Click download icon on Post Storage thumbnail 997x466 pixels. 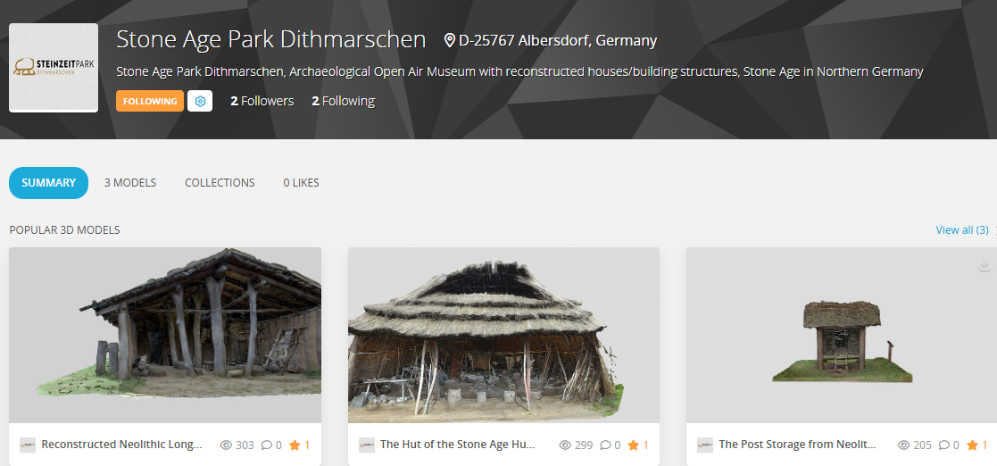coord(984,264)
